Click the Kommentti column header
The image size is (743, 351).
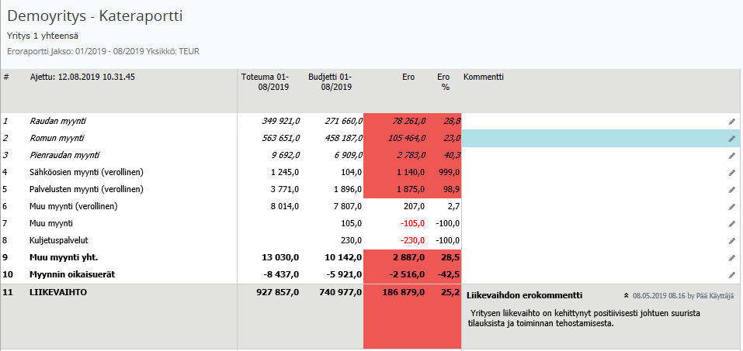tap(484, 77)
